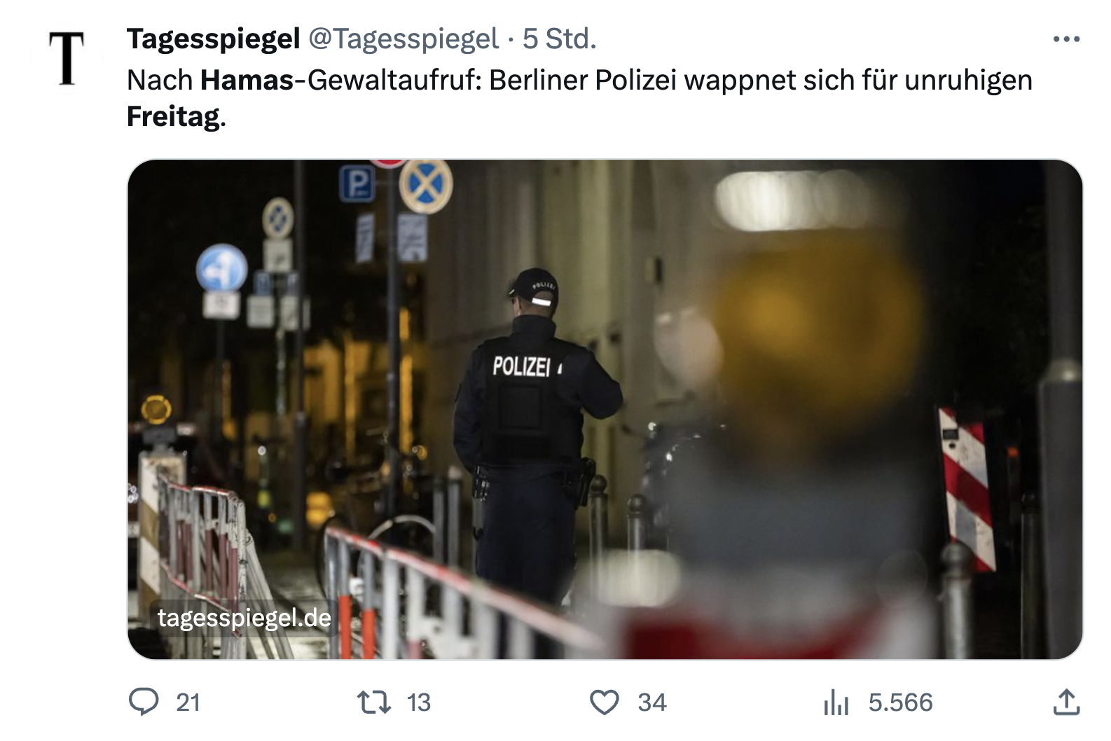
Task: Click the view count 5.566
Action: (900, 702)
